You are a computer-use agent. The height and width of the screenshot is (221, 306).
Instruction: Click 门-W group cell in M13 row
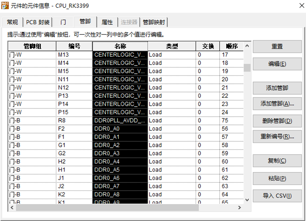(x=32, y=55)
